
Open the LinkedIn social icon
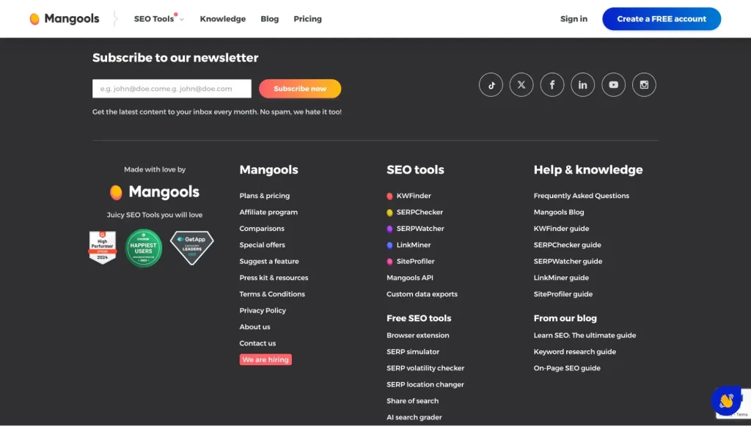[x=582, y=85]
